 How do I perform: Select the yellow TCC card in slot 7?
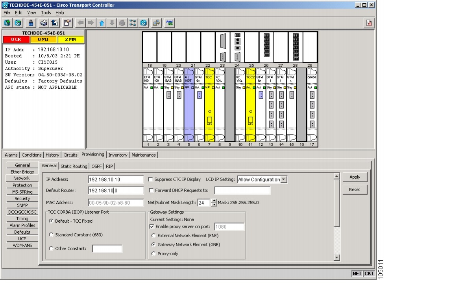point(209,105)
